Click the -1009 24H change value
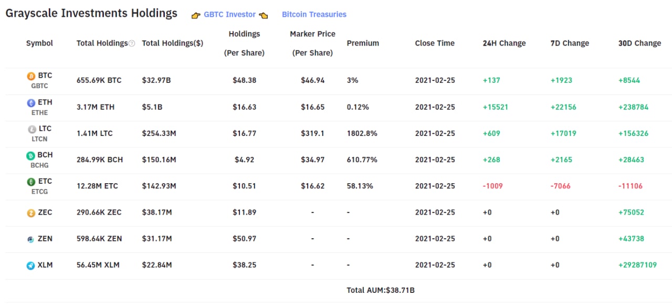 coord(493,186)
